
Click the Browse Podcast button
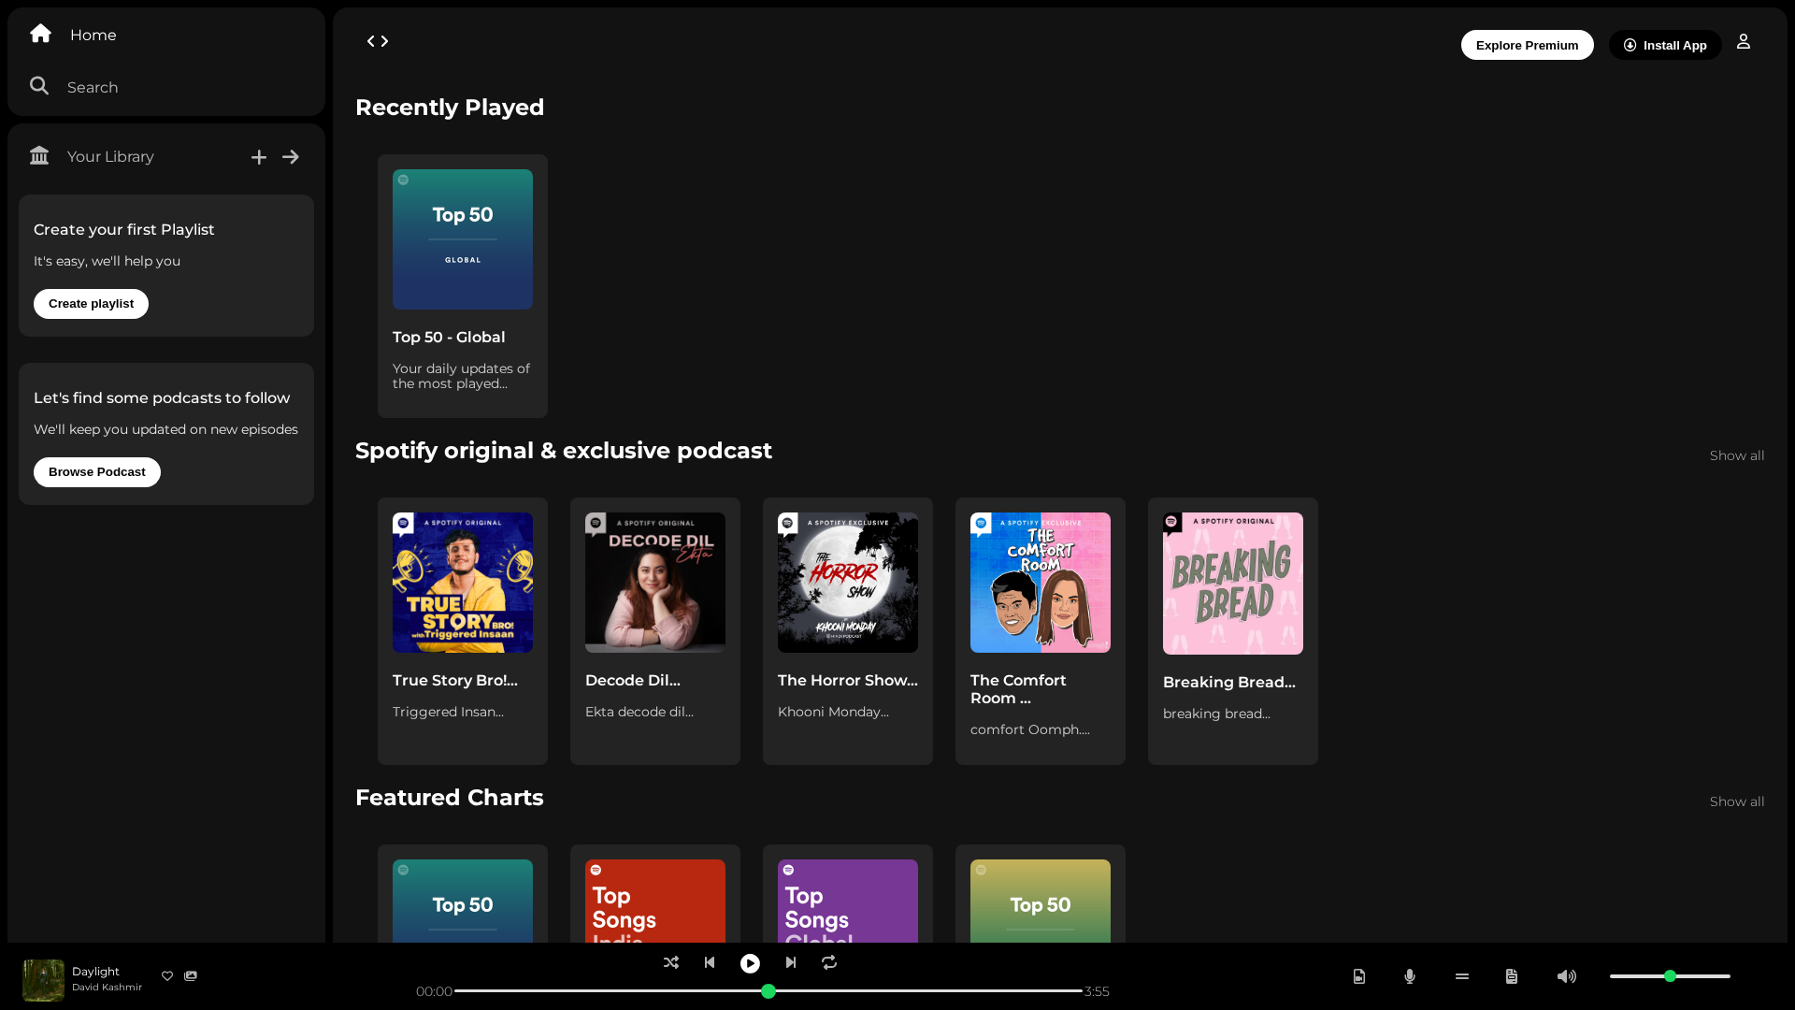(97, 472)
